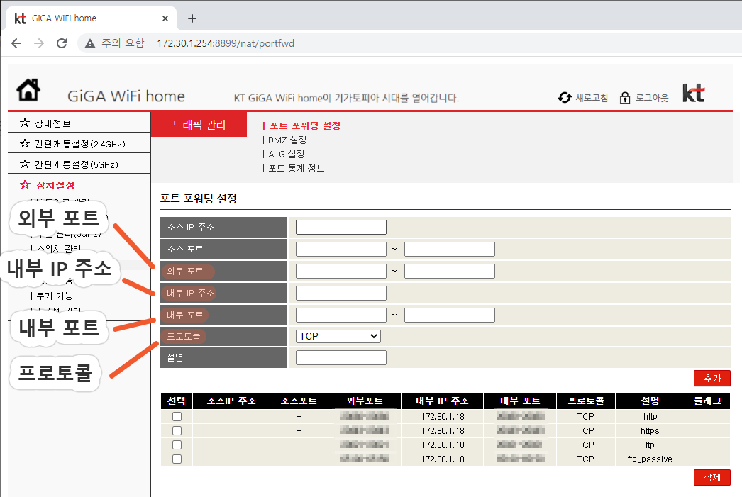Click the browser address bar URL
The height and width of the screenshot is (497, 742).
pyautogui.click(x=226, y=43)
